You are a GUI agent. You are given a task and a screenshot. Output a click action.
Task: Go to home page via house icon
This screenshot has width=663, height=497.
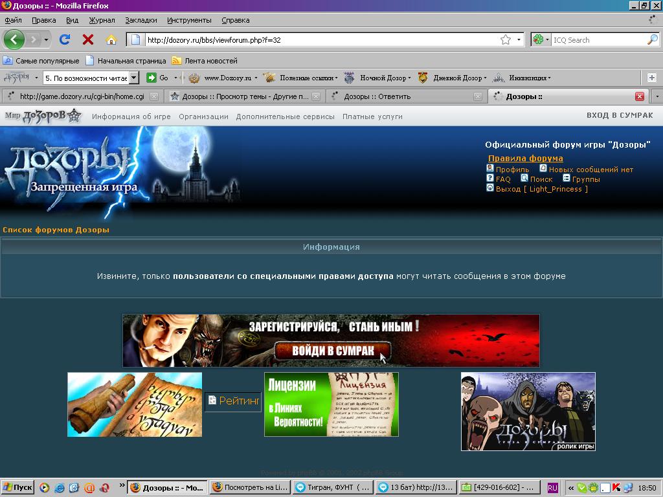111,39
